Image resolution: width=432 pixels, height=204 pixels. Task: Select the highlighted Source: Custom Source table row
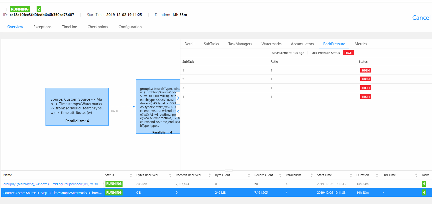tap(52, 193)
